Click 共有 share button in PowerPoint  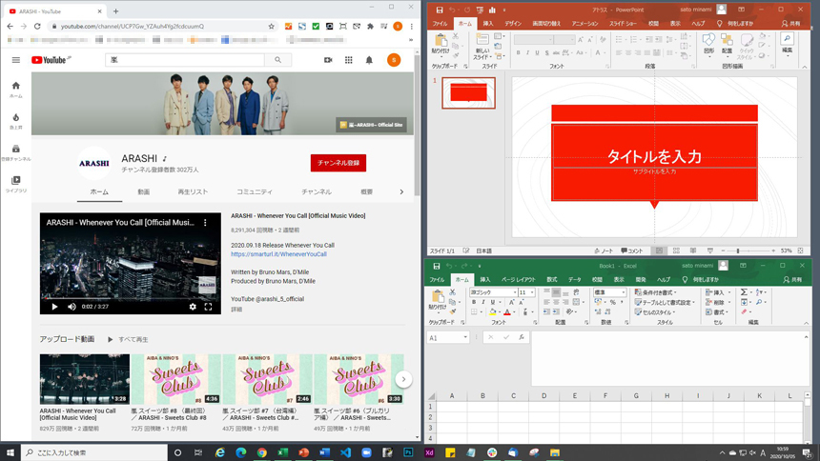[x=790, y=24]
